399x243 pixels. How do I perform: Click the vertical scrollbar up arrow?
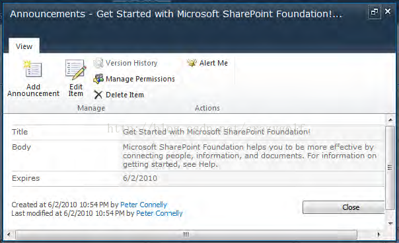390,120
